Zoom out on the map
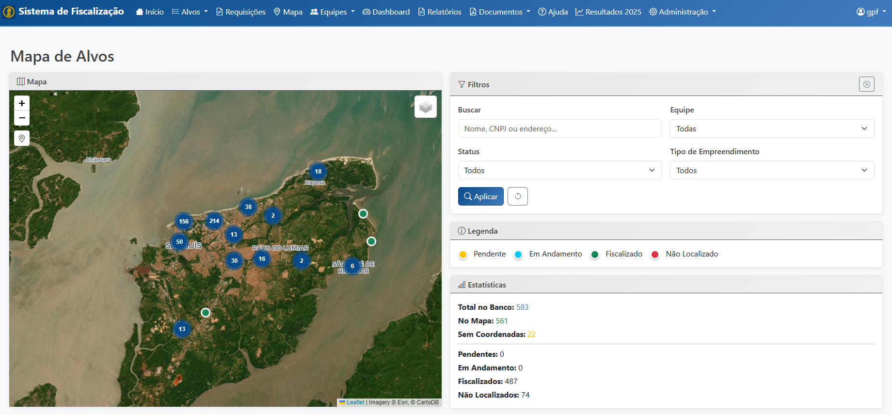The image size is (892, 415). point(22,118)
